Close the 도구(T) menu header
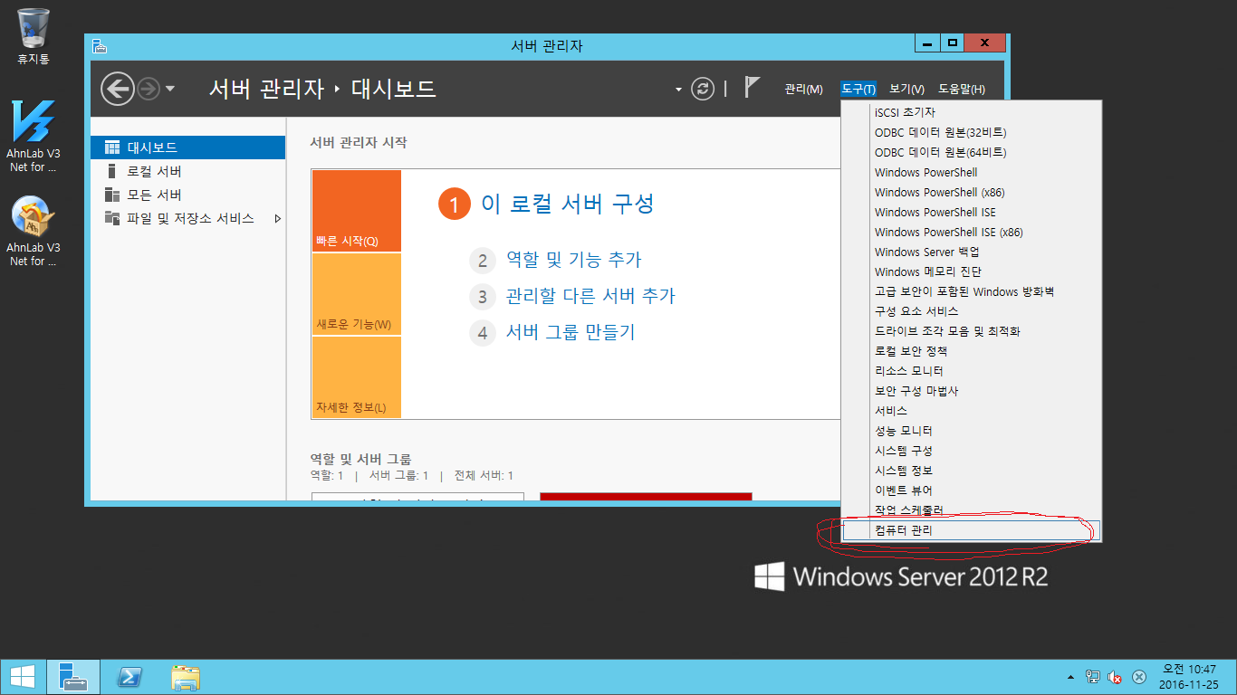The width and height of the screenshot is (1237, 695). click(x=858, y=89)
